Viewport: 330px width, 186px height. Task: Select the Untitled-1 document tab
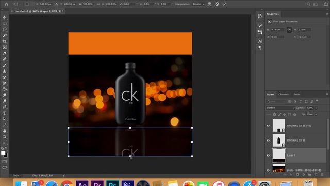point(38,11)
